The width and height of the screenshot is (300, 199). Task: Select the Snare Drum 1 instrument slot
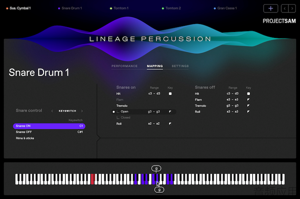click(x=70, y=8)
